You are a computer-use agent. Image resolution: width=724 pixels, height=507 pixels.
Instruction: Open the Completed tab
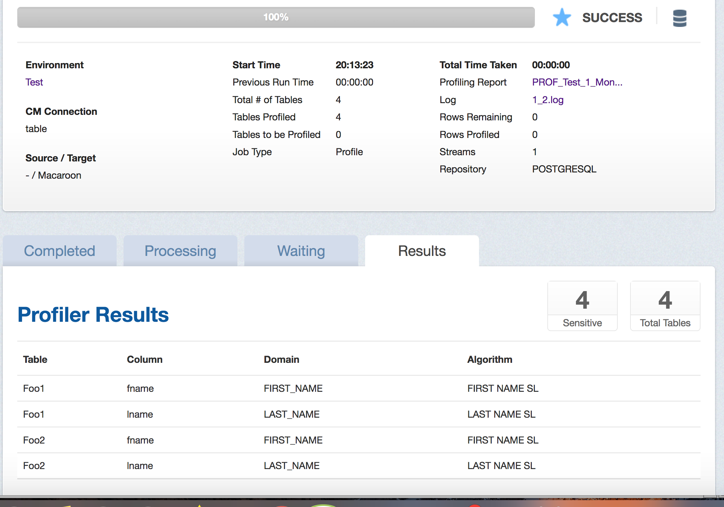point(60,251)
